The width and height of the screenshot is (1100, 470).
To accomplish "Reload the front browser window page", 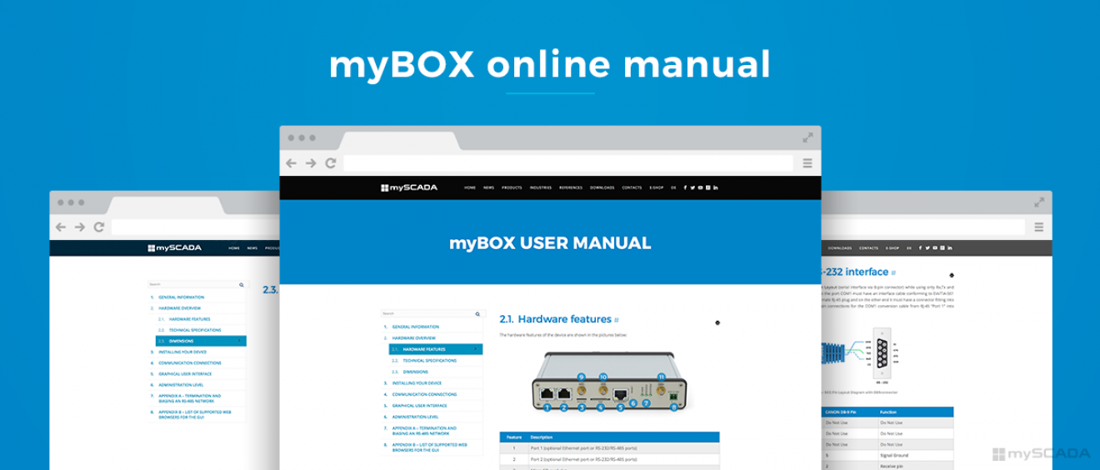I will (330, 162).
